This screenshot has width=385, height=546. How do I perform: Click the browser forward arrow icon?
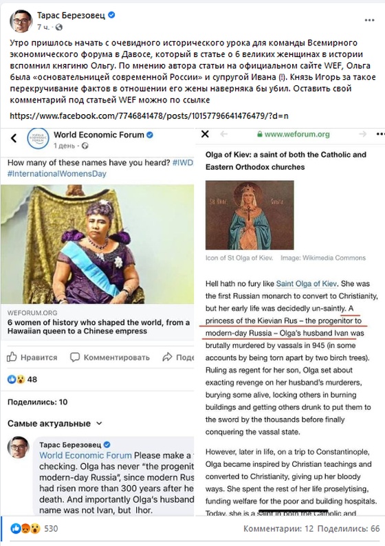[363, 134]
